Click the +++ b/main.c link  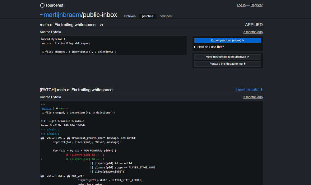(50, 134)
